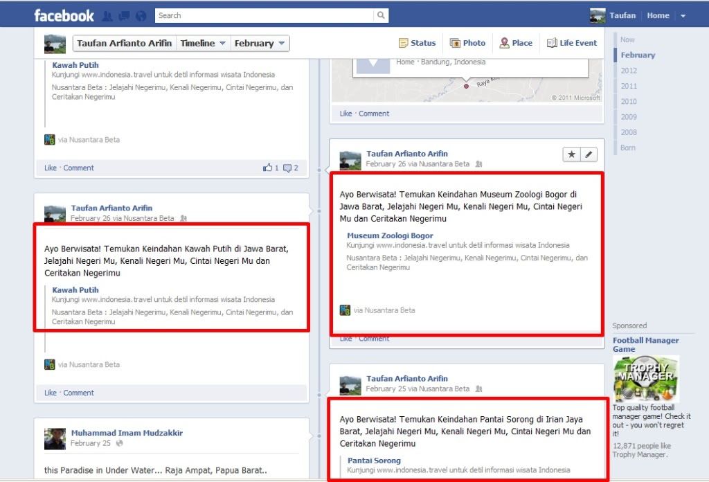Open the Pantai Sorong link
This screenshot has height=482, width=709.
point(374,461)
